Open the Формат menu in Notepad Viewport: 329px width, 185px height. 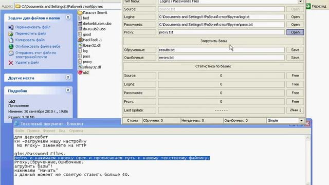(49, 131)
